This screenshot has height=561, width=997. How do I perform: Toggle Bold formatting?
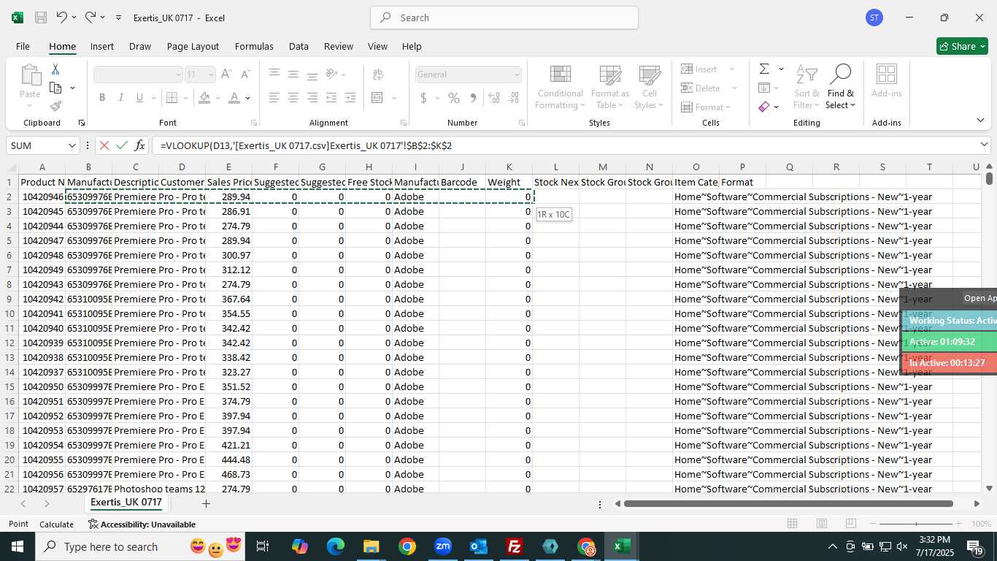[102, 97]
